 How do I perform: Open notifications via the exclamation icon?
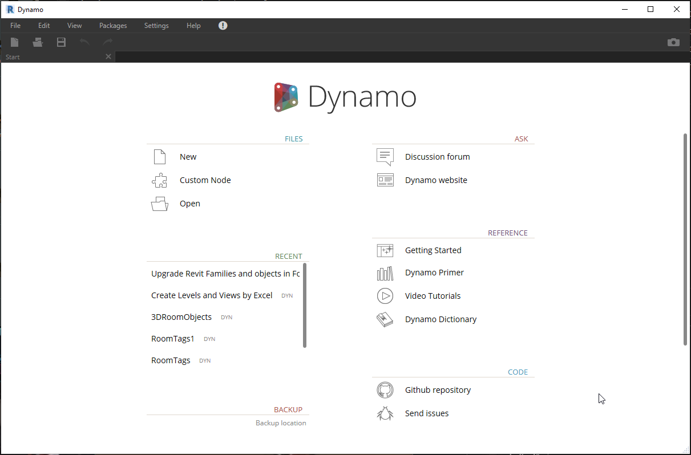point(223,25)
